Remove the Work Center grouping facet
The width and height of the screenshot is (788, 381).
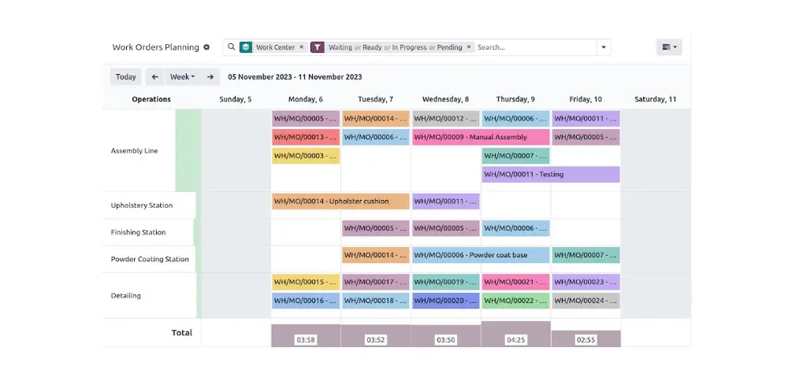302,47
